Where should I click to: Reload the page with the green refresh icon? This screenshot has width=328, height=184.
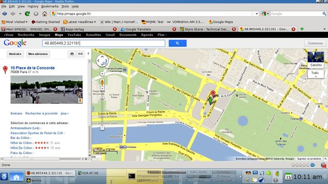click(27, 14)
